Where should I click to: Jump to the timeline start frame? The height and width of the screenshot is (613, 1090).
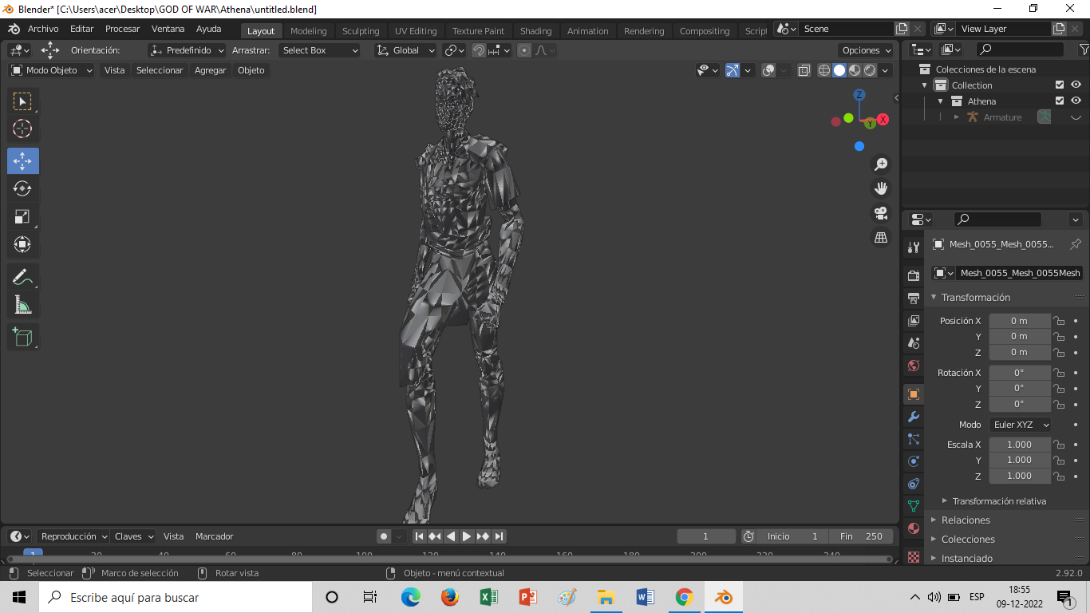(419, 536)
